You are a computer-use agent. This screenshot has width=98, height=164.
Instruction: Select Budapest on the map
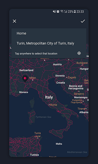(x=82, y=63)
